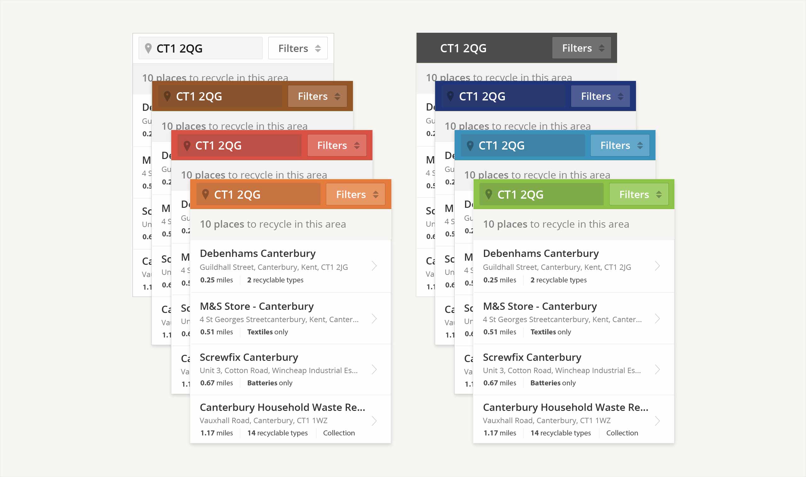Open M&S Store chevron in orange panel

[374, 319]
